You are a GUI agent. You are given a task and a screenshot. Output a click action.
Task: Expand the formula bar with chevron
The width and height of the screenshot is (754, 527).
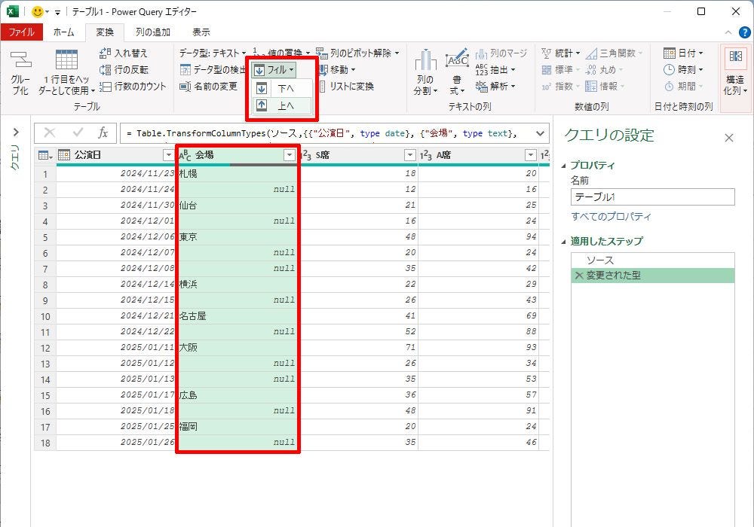pyautogui.click(x=539, y=133)
